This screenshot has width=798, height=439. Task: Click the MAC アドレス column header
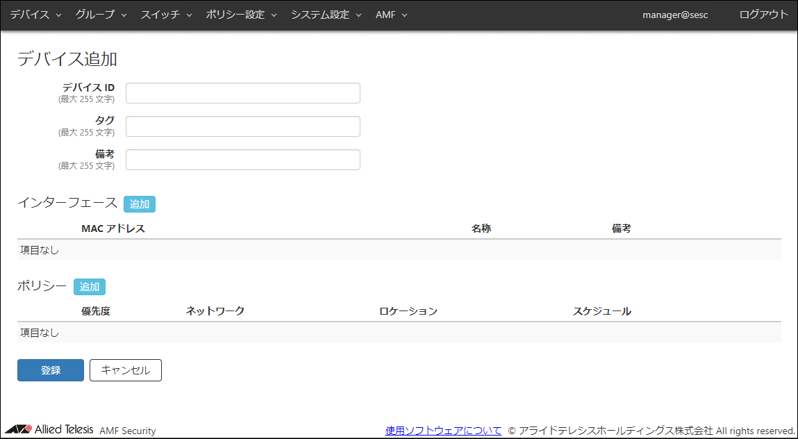tap(113, 229)
